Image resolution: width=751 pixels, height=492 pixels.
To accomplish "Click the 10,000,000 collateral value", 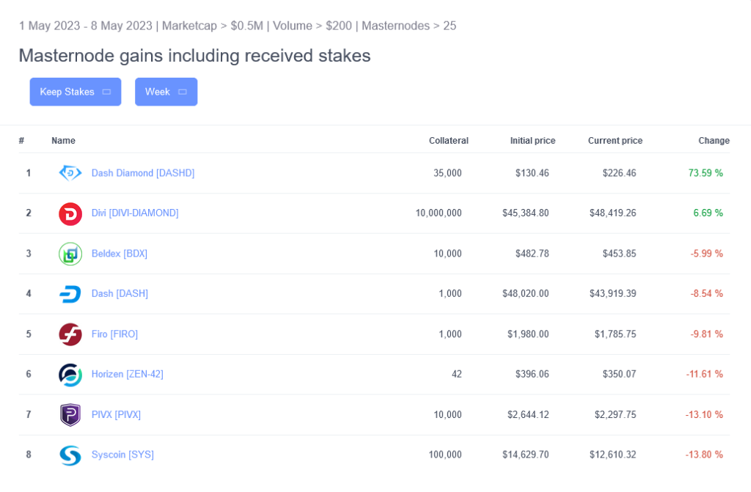I will [x=439, y=213].
